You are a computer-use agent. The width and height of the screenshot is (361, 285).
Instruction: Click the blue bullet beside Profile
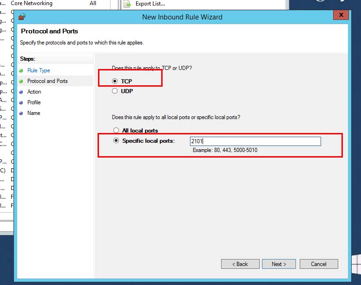click(x=21, y=102)
